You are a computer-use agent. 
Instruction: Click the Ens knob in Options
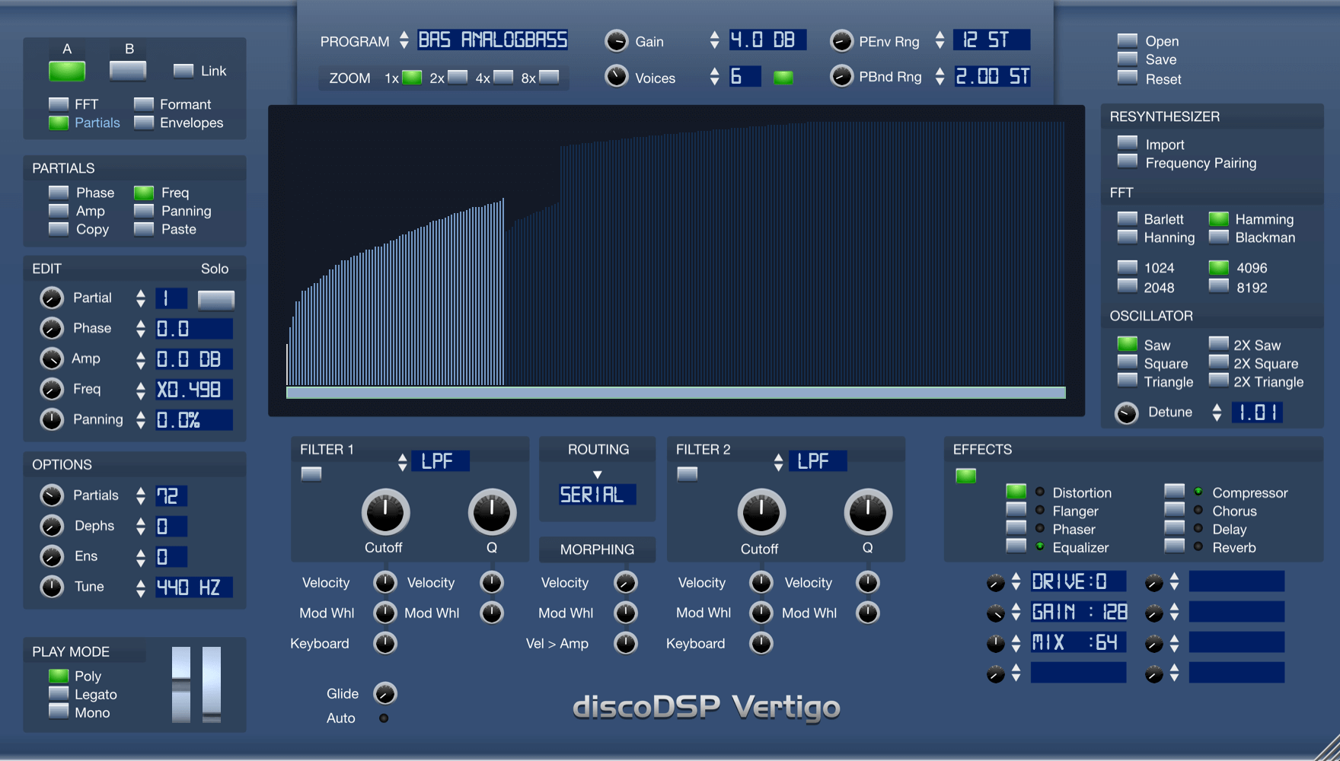[51, 556]
